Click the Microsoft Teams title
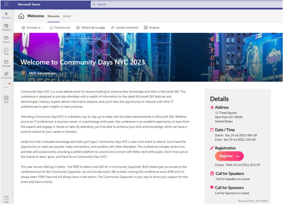The width and height of the screenshot is (284, 204). (x=29, y=4)
